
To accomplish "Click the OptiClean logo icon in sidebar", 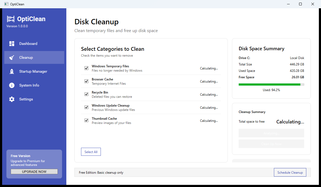I will pos(11,19).
